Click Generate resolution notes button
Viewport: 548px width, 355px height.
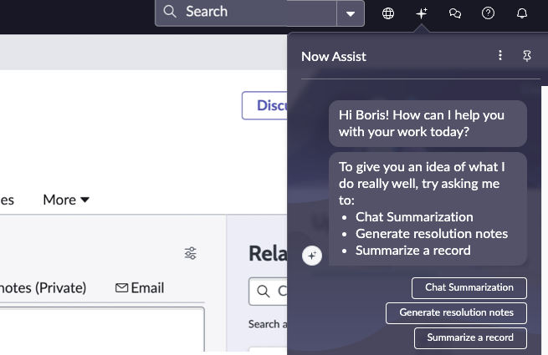click(456, 313)
